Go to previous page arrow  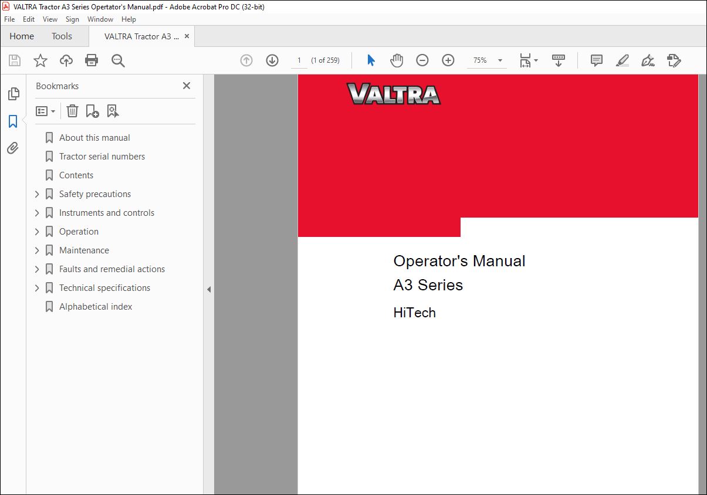pos(246,60)
